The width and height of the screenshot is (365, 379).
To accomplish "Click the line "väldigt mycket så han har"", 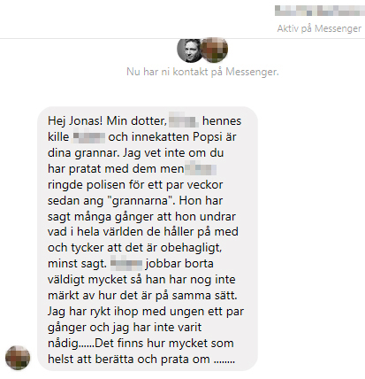I will click(141, 280).
